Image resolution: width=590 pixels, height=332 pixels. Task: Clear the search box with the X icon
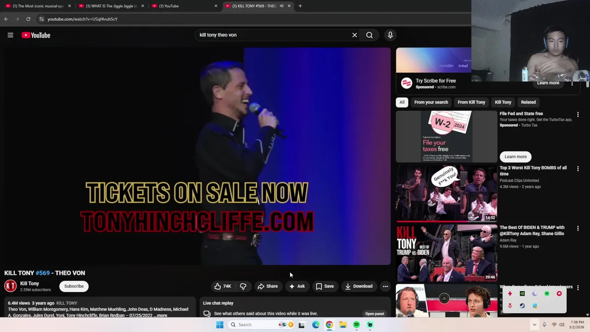coord(354,35)
